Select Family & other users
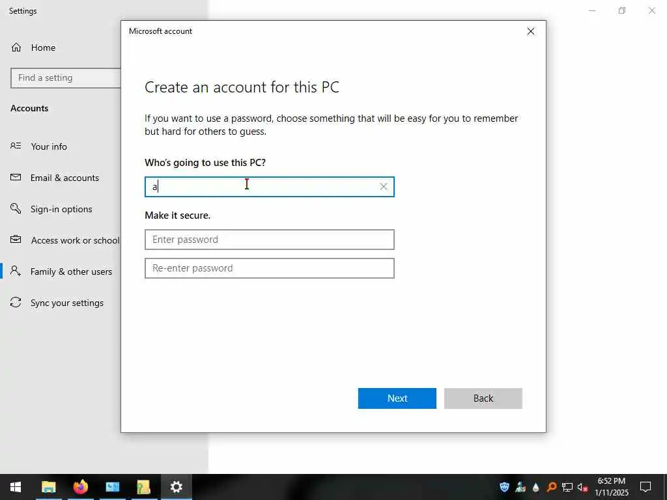This screenshot has height=500, width=667. (x=71, y=271)
